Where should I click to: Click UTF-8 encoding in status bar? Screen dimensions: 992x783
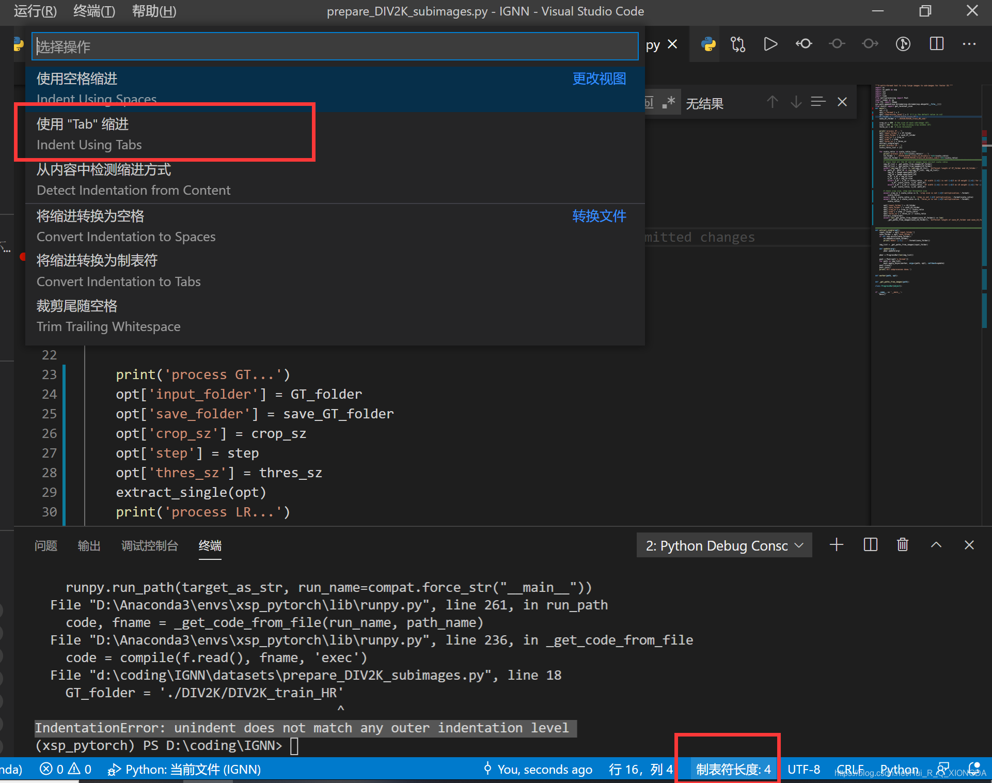coord(804,769)
